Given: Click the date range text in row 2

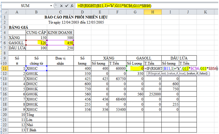Looking at the screenshot, I should (x=76, y=22).
